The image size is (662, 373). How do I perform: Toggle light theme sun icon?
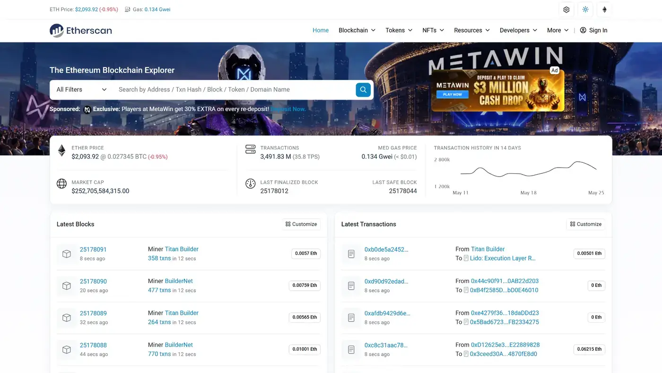tap(585, 9)
